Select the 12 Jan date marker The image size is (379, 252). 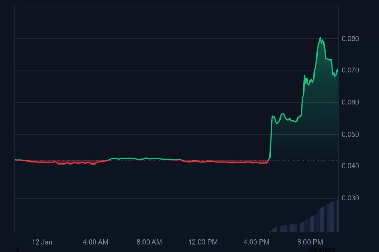coord(42,242)
